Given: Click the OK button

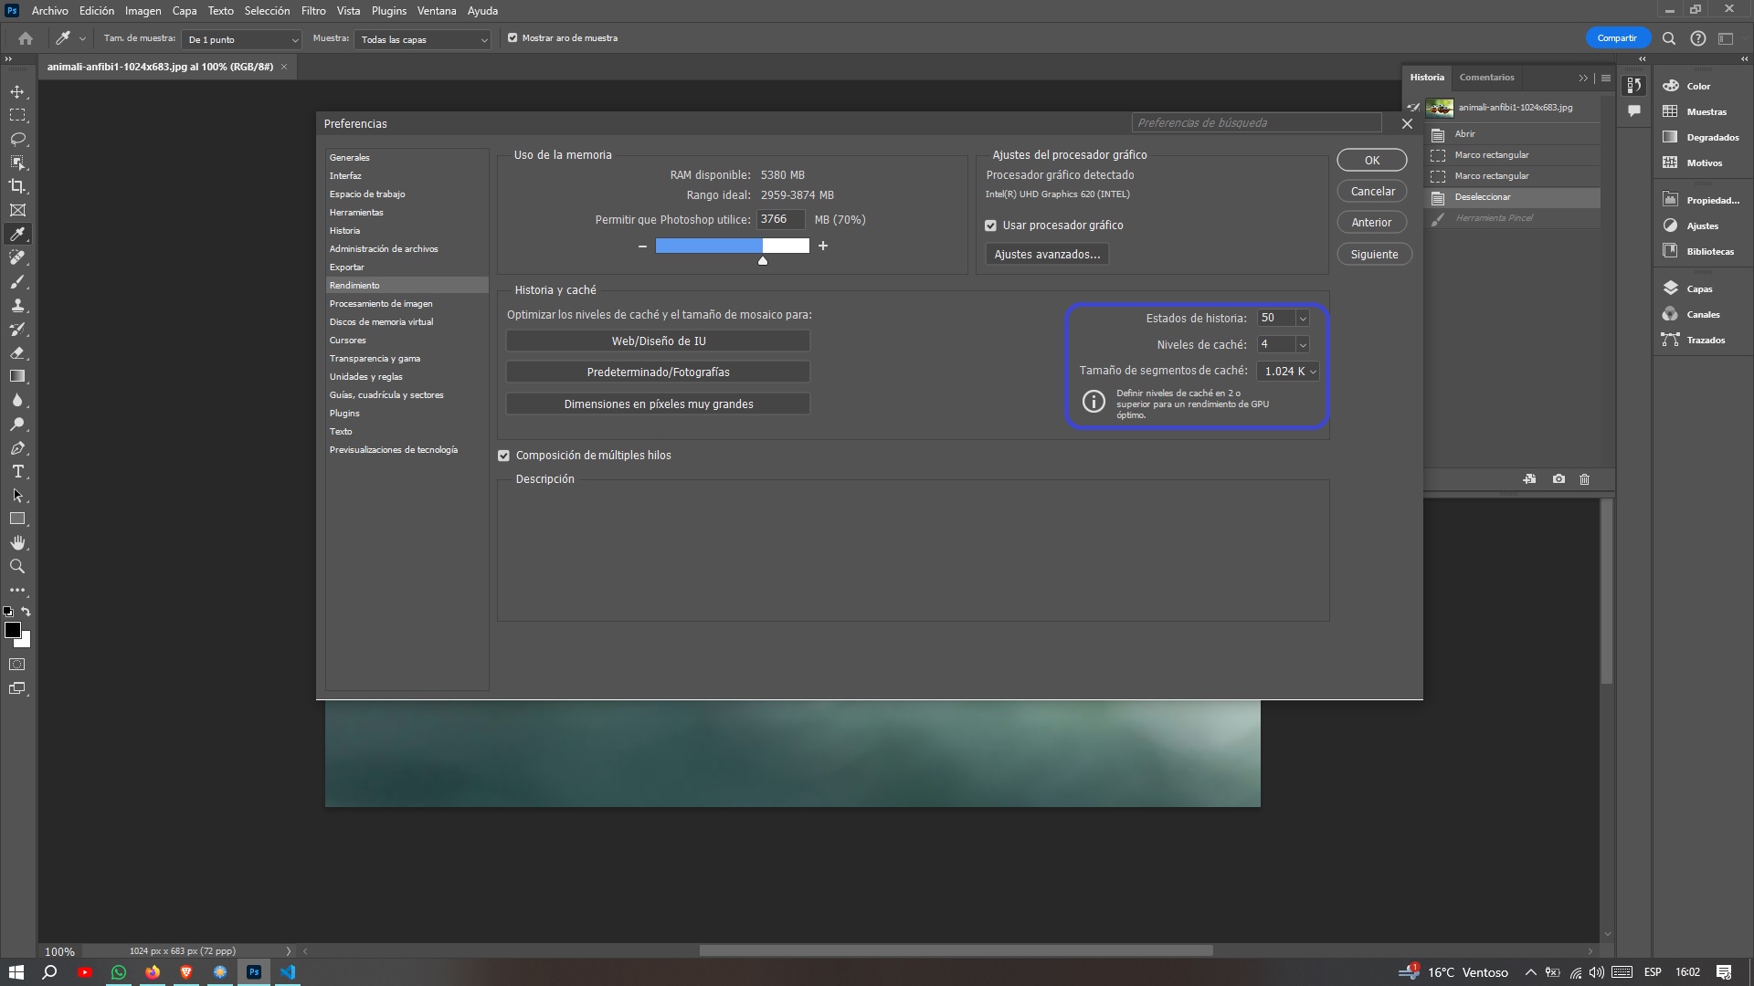Looking at the screenshot, I should coord(1372,160).
